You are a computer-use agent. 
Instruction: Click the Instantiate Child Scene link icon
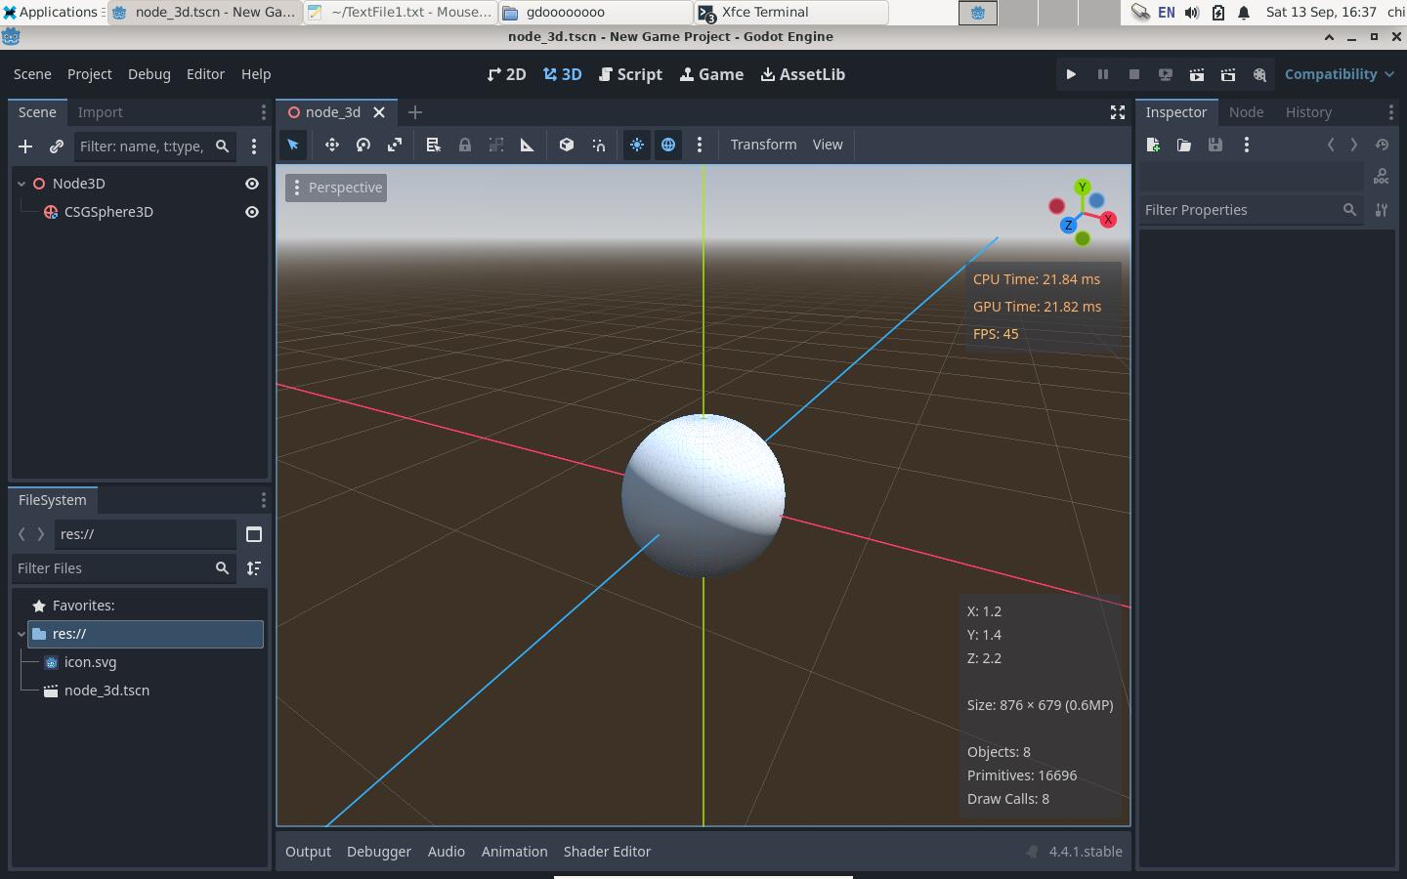(57, 146)
